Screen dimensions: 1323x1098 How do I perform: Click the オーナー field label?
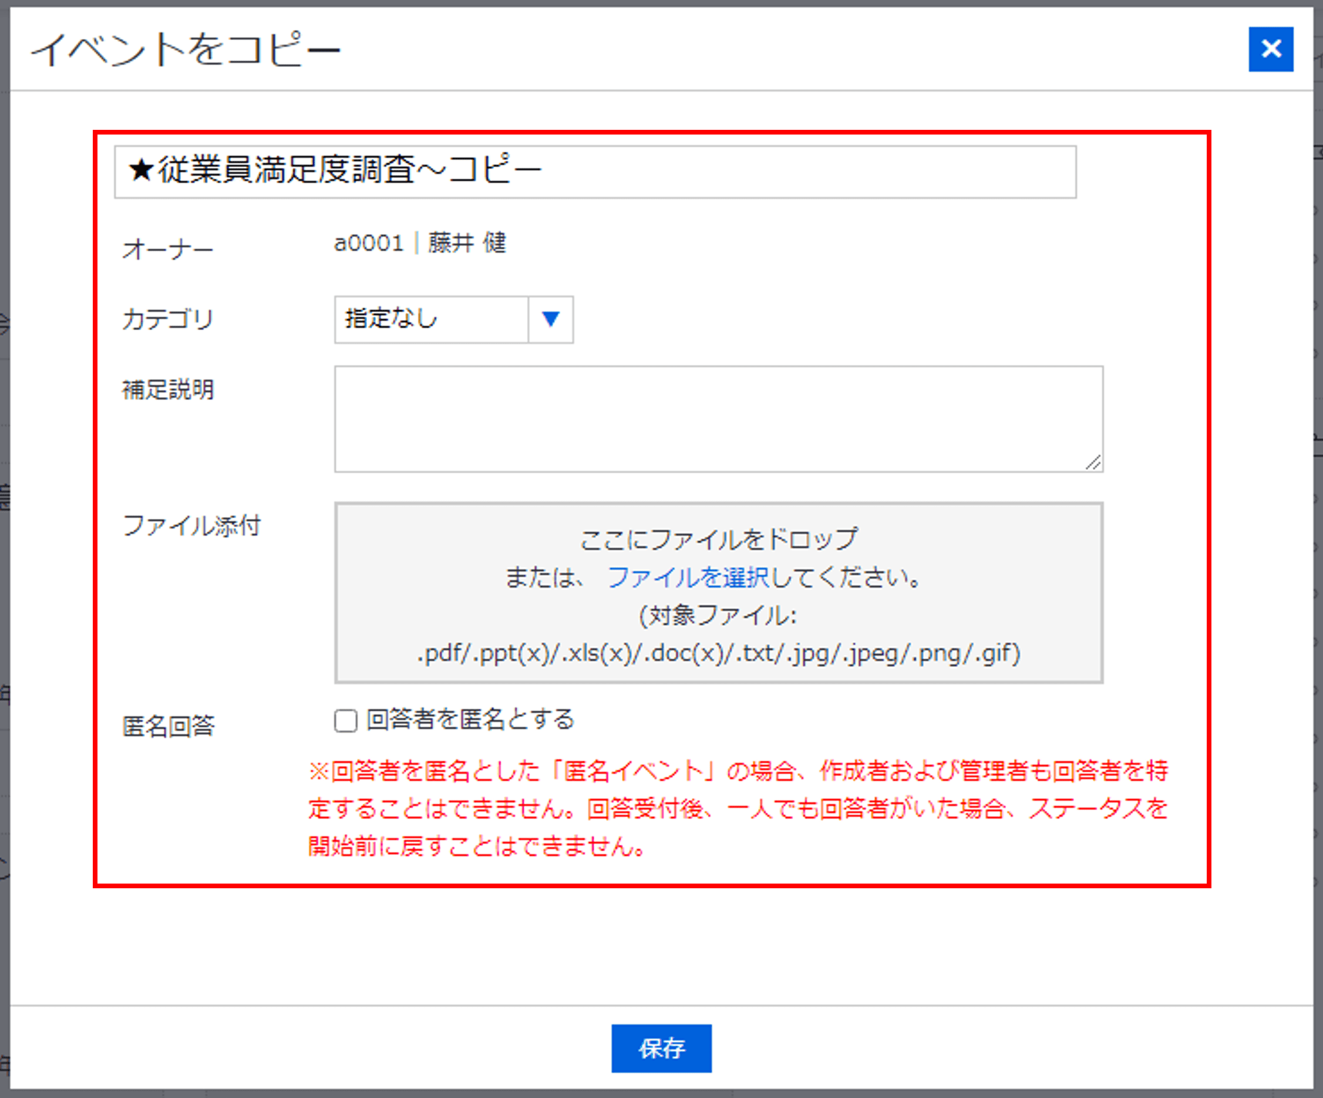tap(167, 250)
